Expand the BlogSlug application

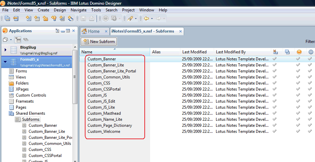pyautogui.click(x=5, y=50)
